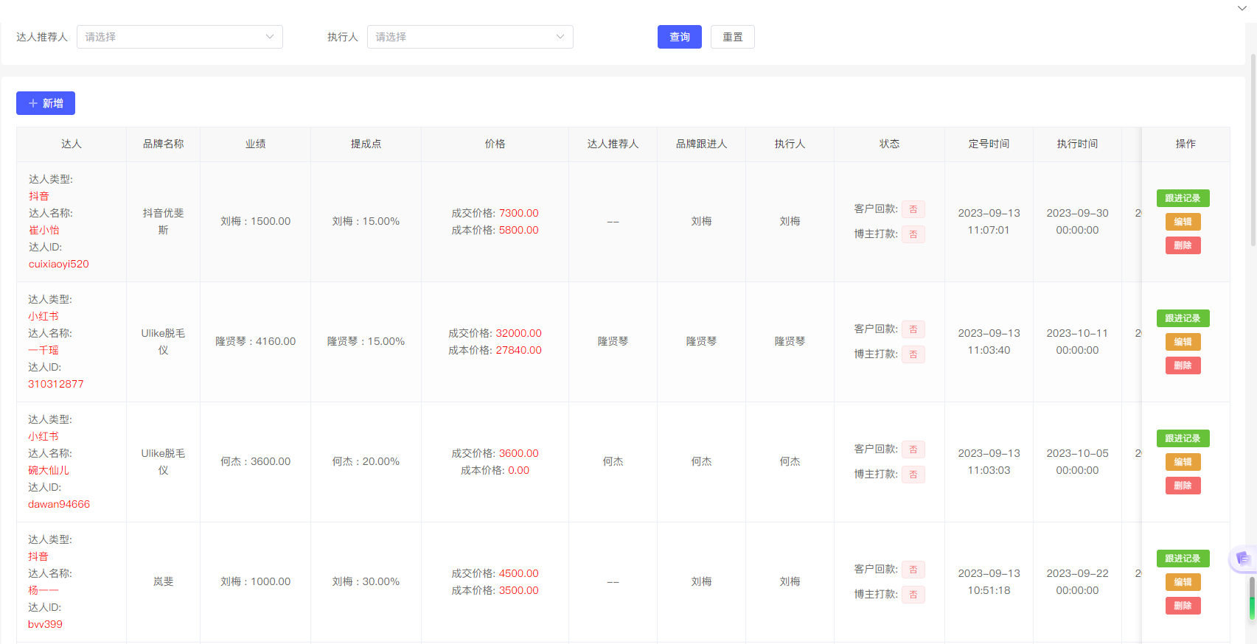
Task: Click 编辑 for the 杨一一 row
Action: pyautogui.click(x=1183, y=582)
